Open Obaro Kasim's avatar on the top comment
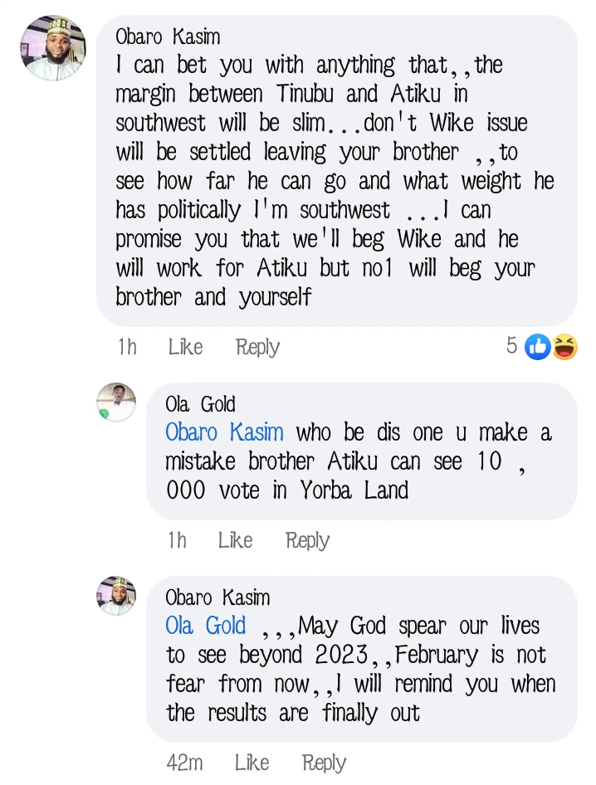Screen dimensions: 596x785 (51, 48)
